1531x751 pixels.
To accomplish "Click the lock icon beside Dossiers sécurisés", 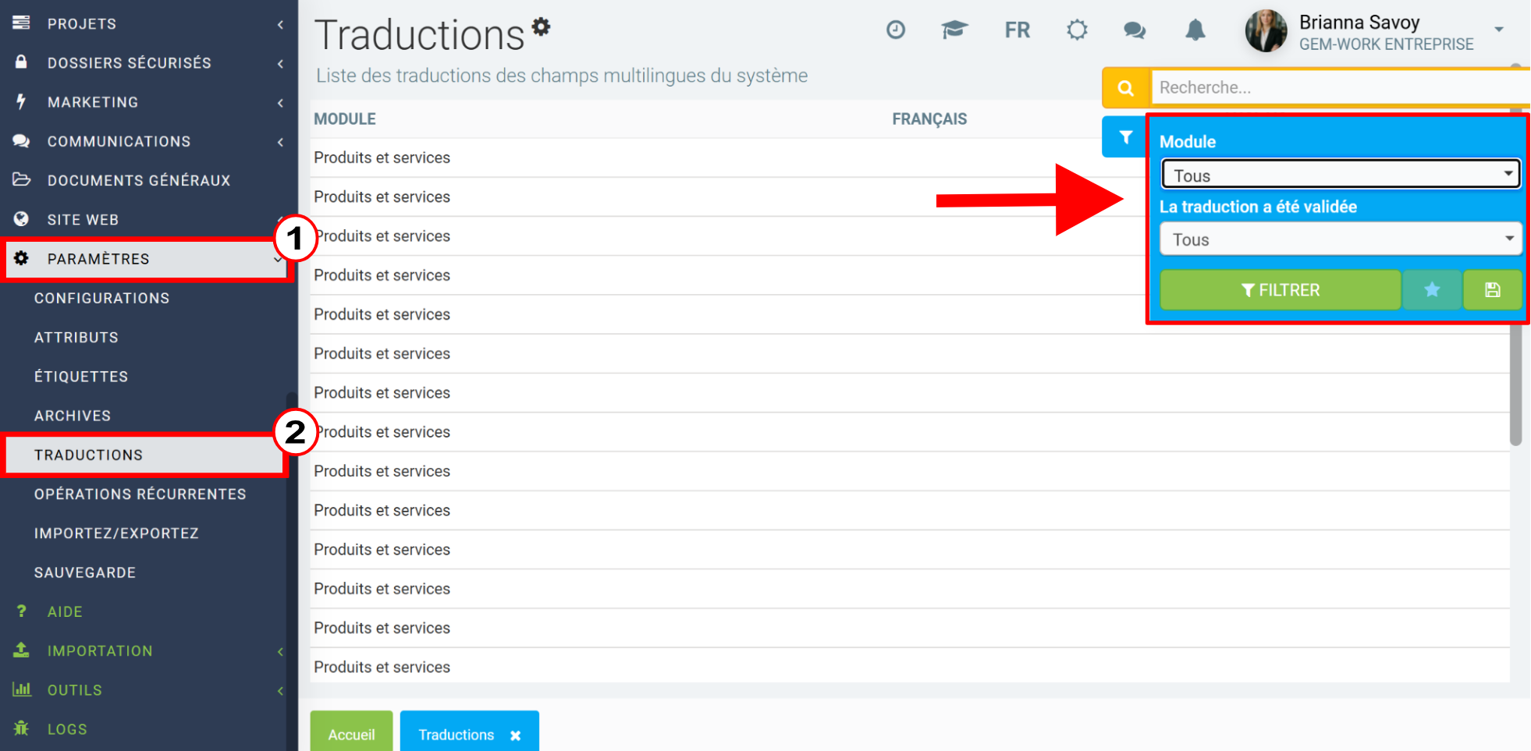I will click(21, 62).
